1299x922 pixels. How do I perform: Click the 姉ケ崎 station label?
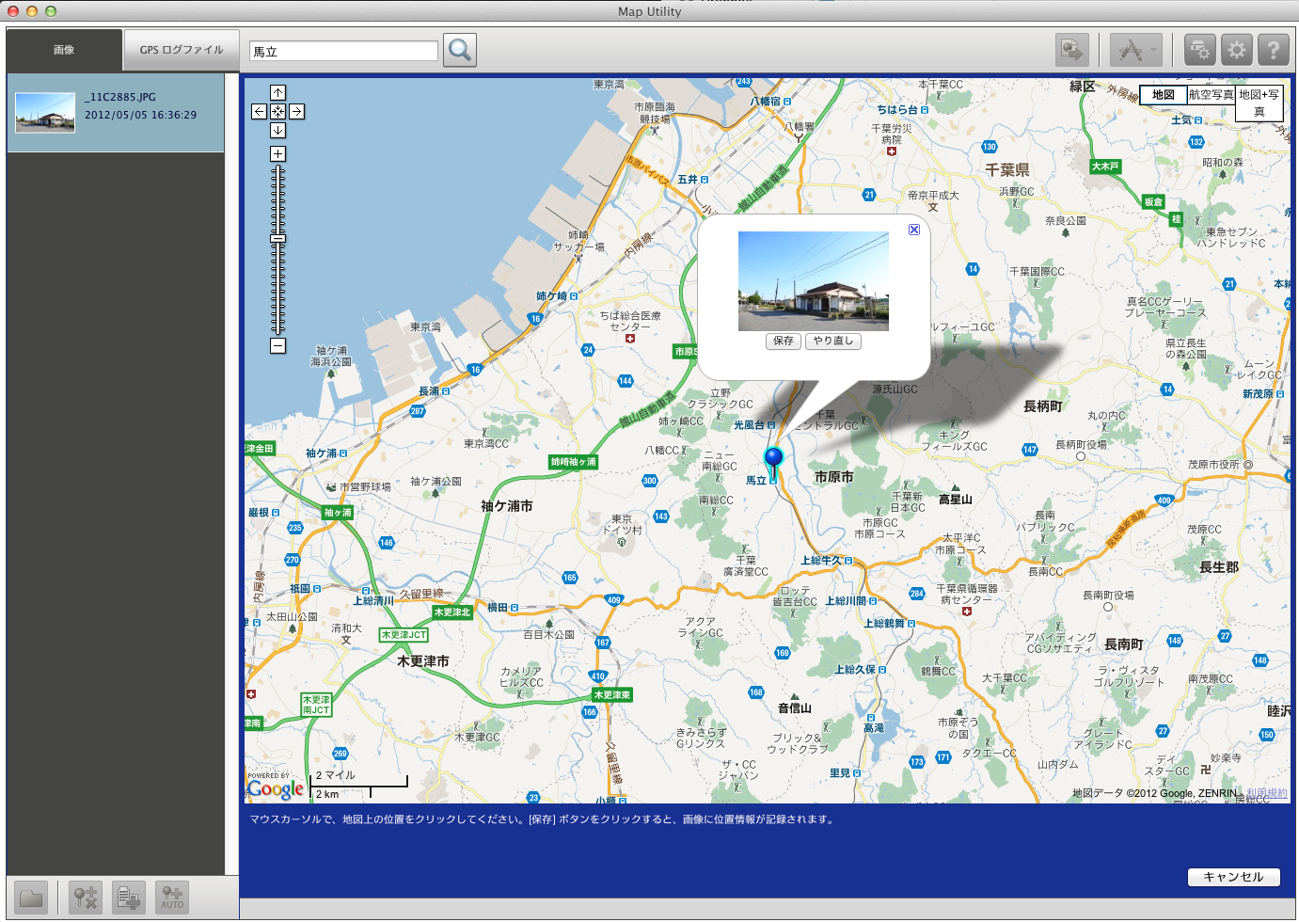coord(551,296)
